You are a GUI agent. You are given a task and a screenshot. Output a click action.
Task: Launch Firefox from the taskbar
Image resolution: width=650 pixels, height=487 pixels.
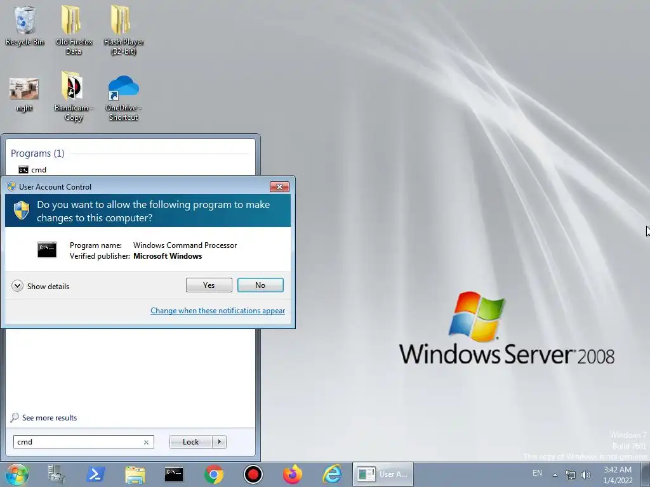pos(292,474)
